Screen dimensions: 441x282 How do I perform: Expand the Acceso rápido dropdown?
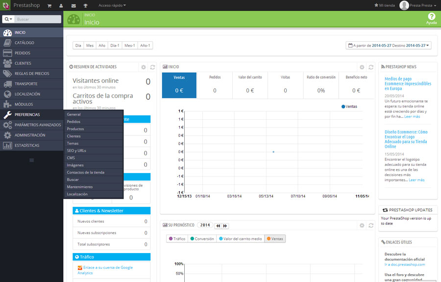[112, 5]
